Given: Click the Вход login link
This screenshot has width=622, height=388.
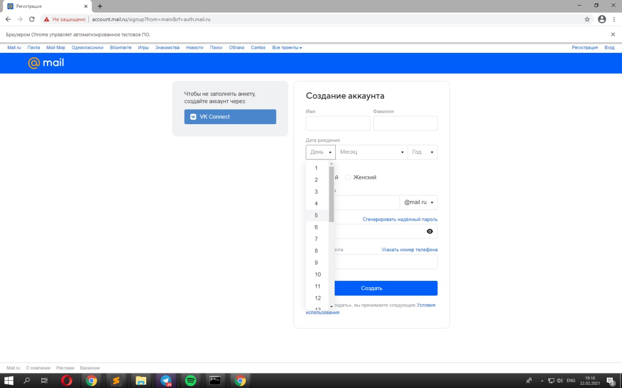Looking at the screenshot, I should (x=609, y=48).
